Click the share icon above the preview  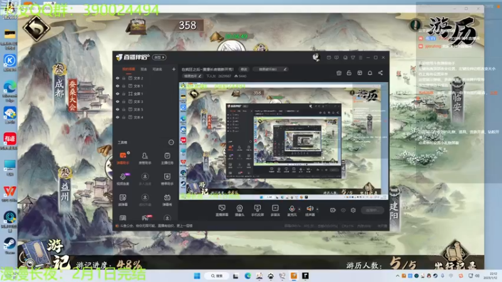(380, 73)
